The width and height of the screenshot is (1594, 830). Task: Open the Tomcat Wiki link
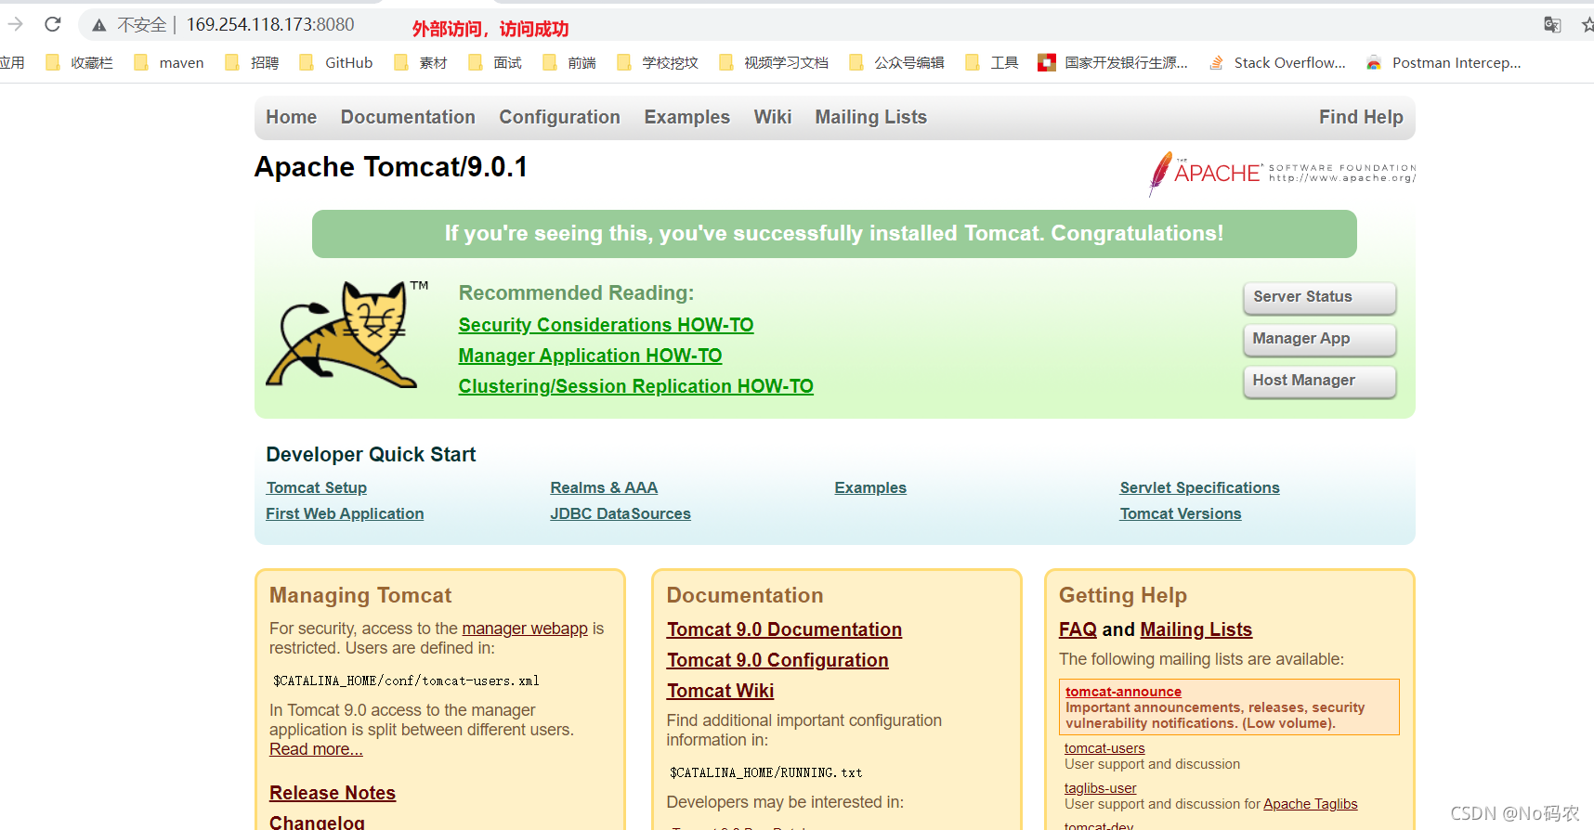720,691
